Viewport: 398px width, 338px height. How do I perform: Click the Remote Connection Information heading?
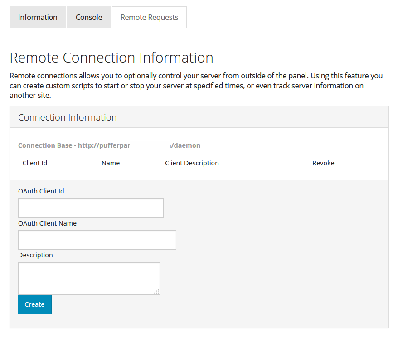(x=112, y=58)
